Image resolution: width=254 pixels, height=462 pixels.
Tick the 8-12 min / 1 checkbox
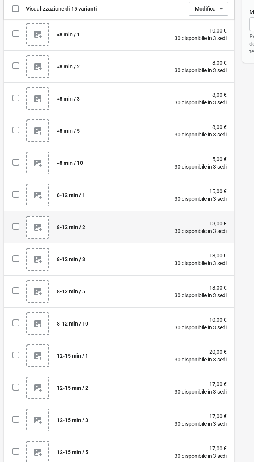pos(16,194)
